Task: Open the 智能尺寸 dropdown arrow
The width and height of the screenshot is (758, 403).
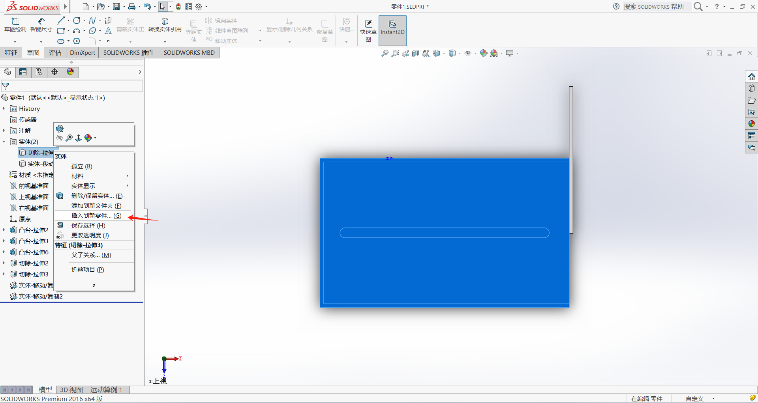Action: coord(41,42)
